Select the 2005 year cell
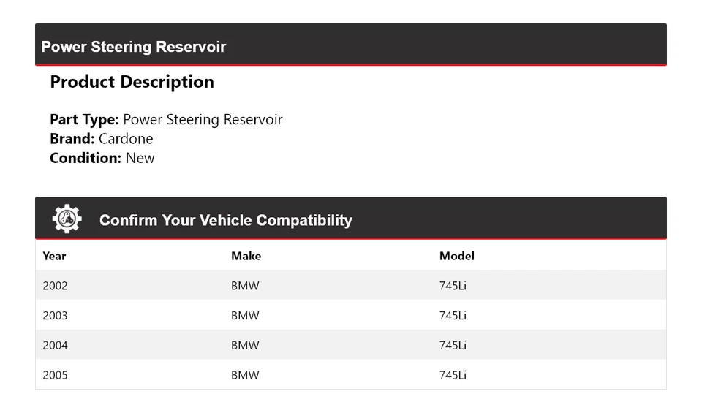 click(x=55, y=375)
